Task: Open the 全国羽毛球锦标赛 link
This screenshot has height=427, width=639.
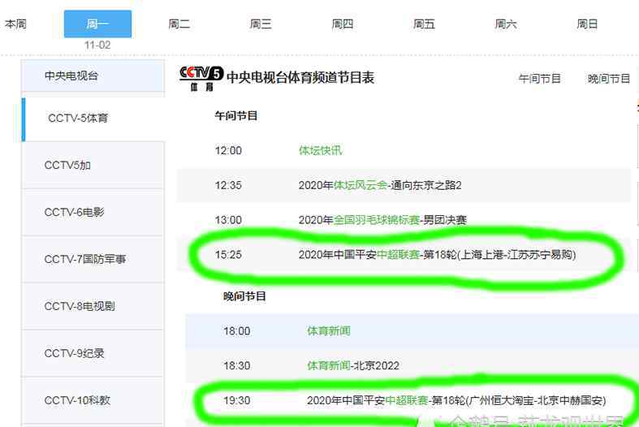Action: pos(377,220)
